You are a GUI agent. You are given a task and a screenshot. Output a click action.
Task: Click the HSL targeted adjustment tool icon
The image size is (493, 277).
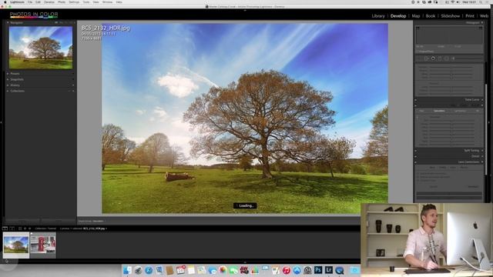click(x=418, y=117)
